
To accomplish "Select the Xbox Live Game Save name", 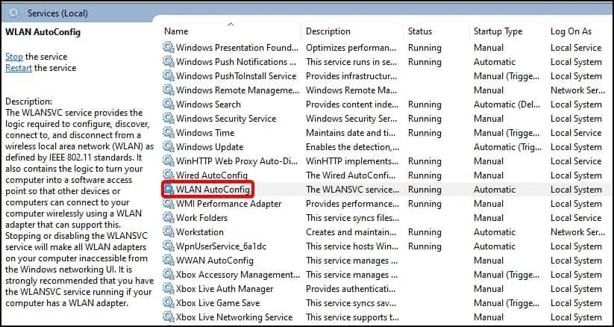I will pos(218,303).
